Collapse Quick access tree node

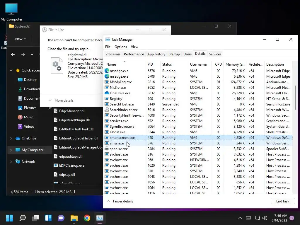pos(11,70)
